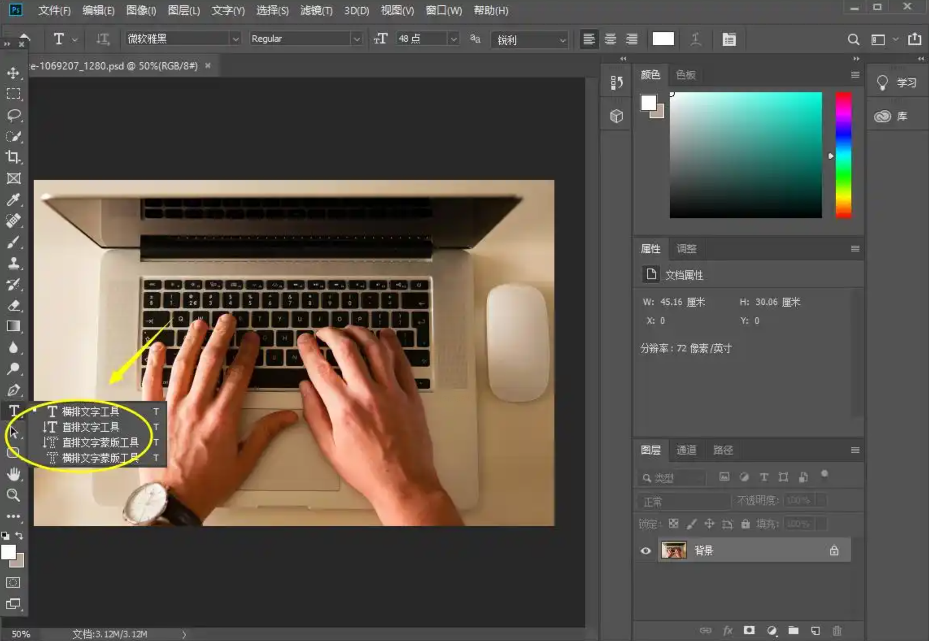The height and width of the screenshot is (641, 929).
Task: Click the Eraser tool icon
Action: (13, 305)
